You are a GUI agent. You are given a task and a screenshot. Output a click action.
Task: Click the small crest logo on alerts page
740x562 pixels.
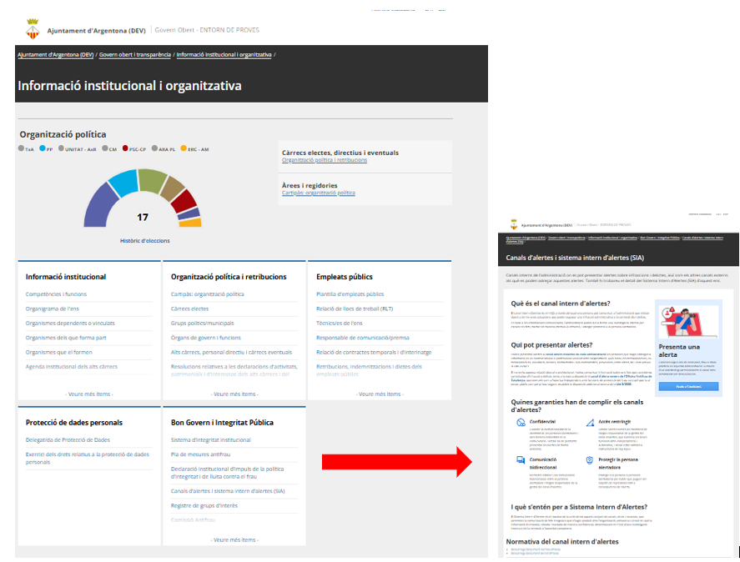coord(513,225)
